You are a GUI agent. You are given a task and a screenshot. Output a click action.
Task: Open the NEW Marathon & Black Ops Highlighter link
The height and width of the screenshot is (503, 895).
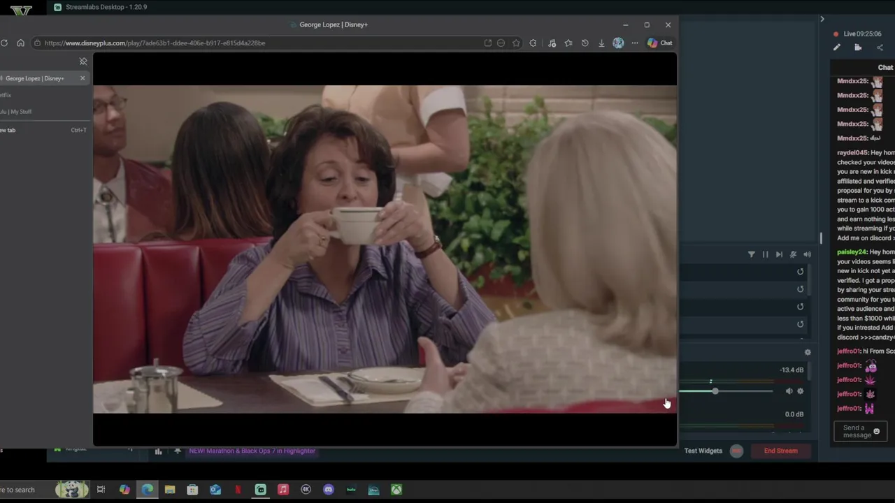pyautogui.click(x=252, y=451)
